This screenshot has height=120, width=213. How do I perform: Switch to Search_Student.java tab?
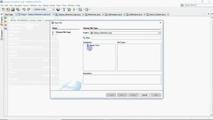(157, 14)
